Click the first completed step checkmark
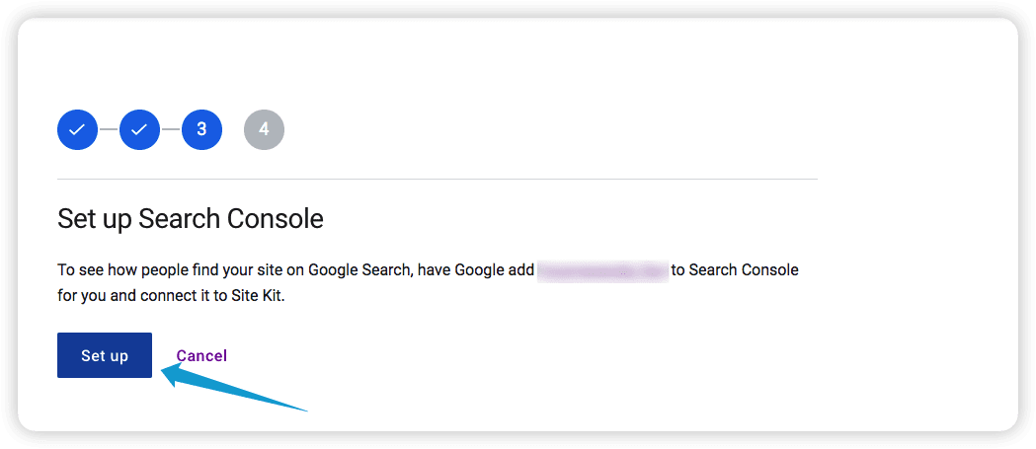Viewport: 1036px width, 449px height. click(77, 129)
